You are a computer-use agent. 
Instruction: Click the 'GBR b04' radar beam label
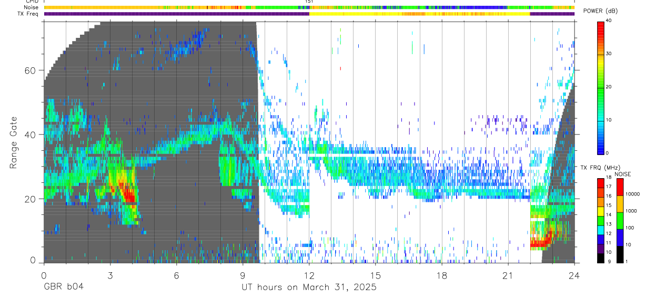(63, 287)
